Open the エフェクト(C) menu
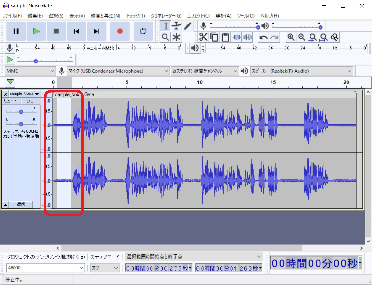This screenshot has height=285, width=372. (198, 16)
